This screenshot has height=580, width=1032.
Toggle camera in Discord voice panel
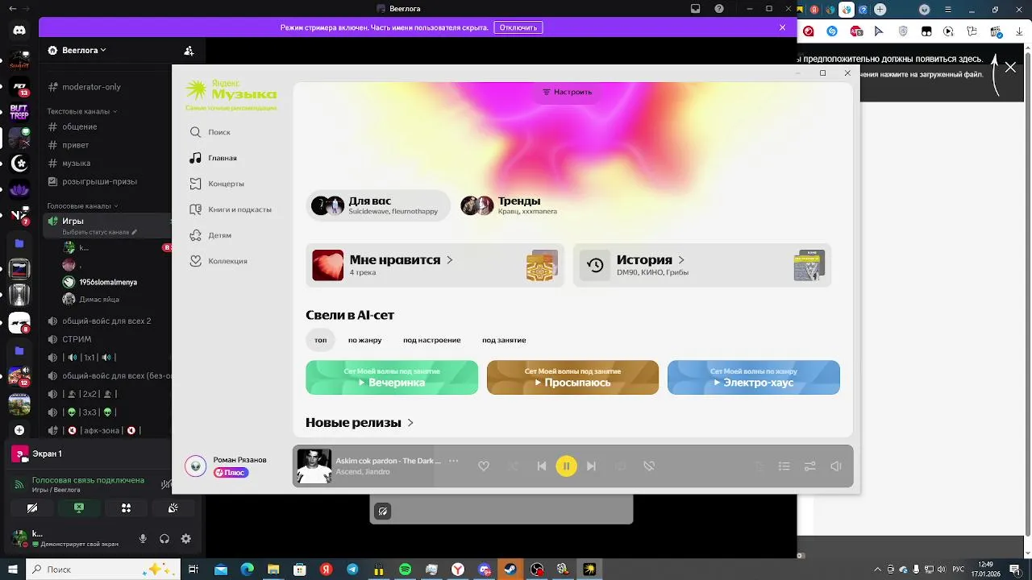click(32, 508)
